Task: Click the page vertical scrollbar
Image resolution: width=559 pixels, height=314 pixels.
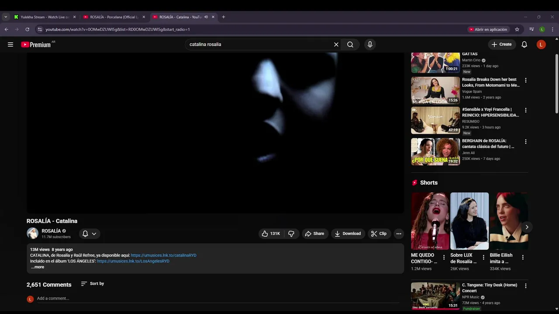Action: coord(556,83)
